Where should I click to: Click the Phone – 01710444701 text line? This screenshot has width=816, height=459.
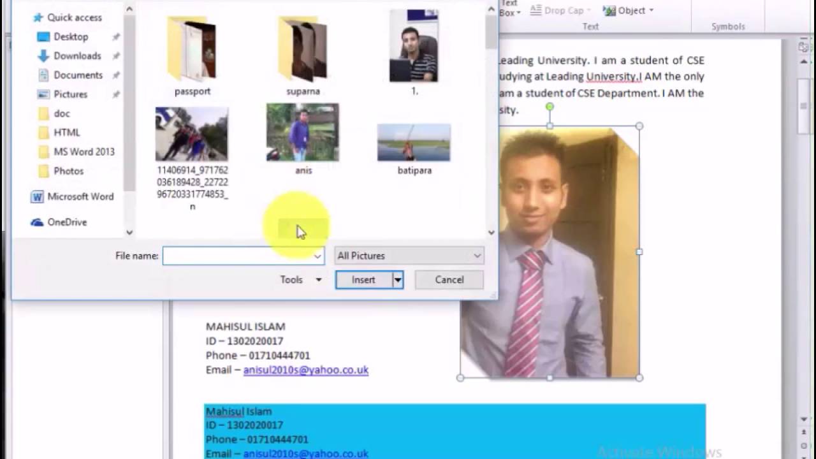(258, 355)
